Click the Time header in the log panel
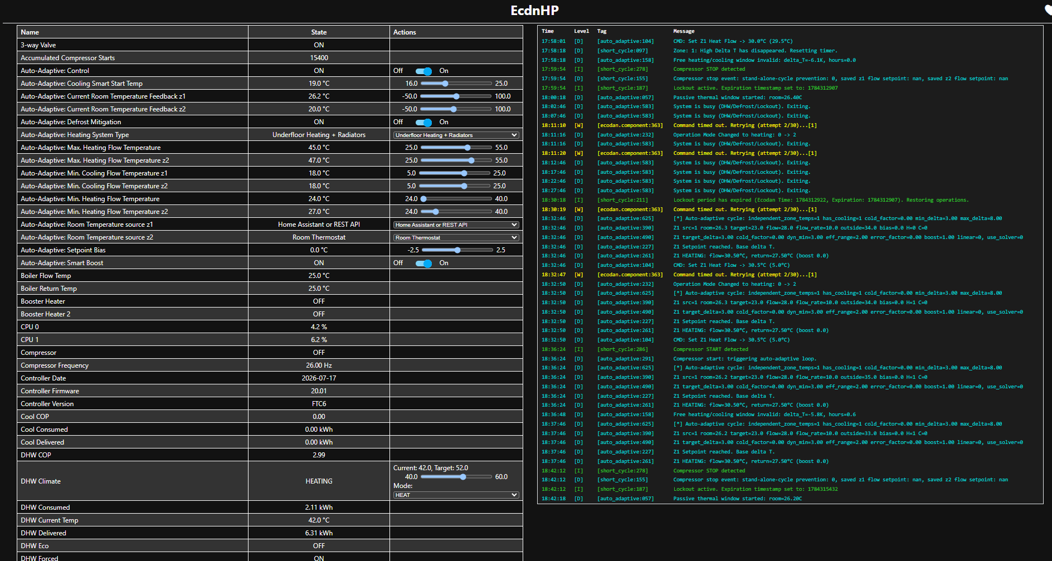 point(548,31)
